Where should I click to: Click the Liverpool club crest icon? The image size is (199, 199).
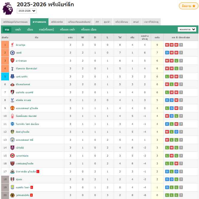point(12,45)
